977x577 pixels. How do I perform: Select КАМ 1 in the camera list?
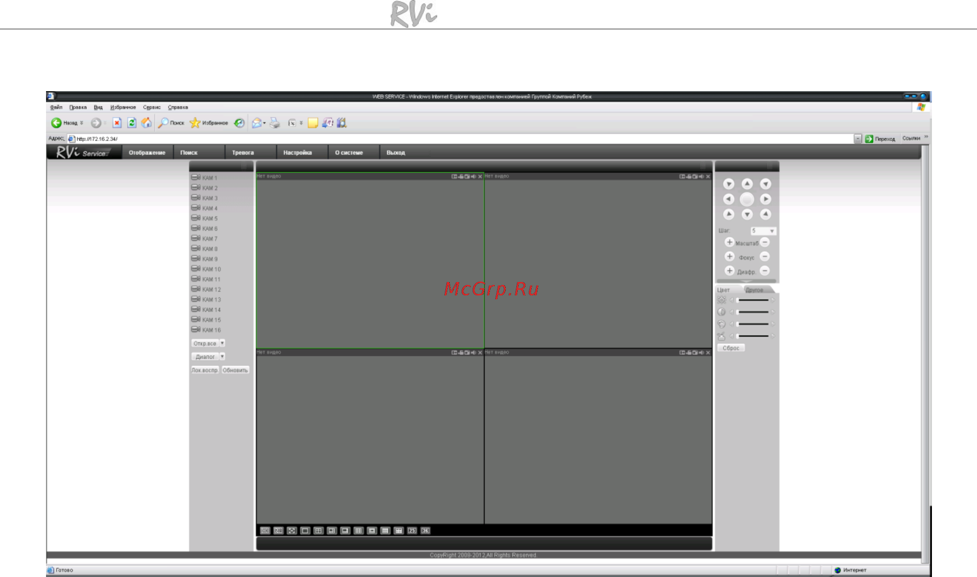(x=204, y=177)
